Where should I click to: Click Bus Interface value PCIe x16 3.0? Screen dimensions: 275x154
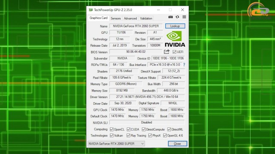(165, 65)
